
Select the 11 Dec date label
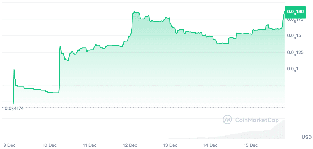[90, 145]
